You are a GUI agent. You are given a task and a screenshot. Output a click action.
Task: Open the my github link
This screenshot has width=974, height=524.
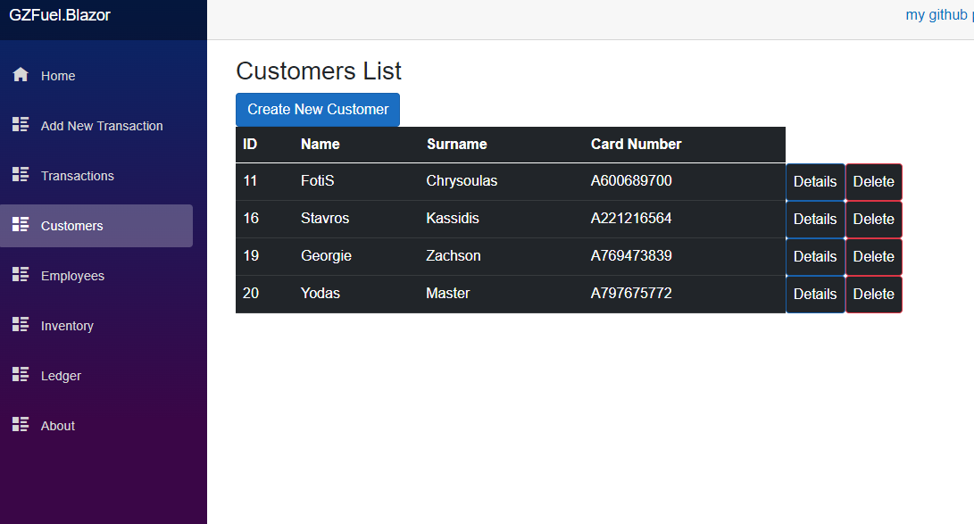coord(939,15)
